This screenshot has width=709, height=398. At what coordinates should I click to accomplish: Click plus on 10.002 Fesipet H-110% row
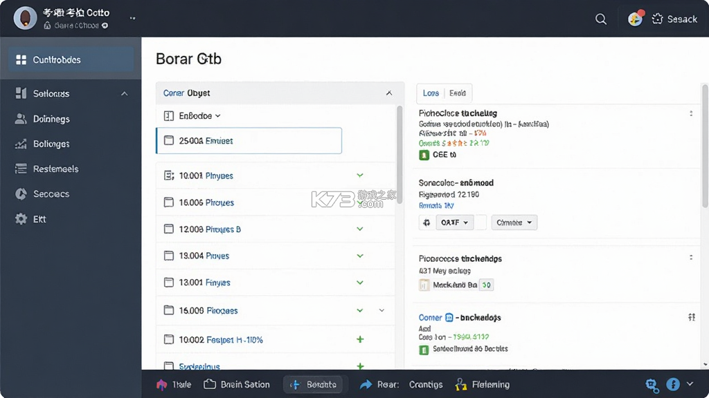[x=360, y=339]
